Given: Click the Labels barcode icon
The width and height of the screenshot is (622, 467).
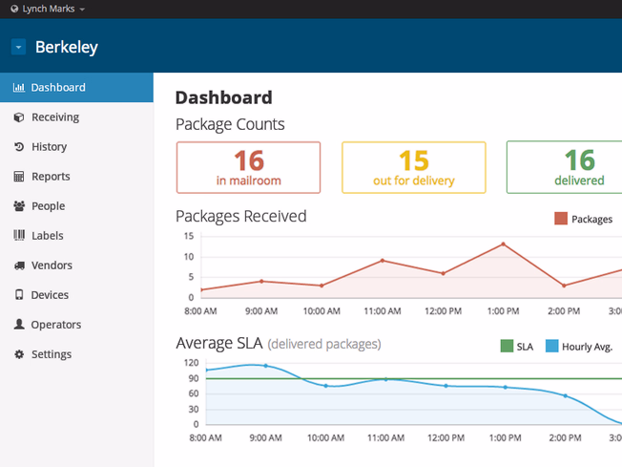Looking at the screenshot, I should [19, 236].
